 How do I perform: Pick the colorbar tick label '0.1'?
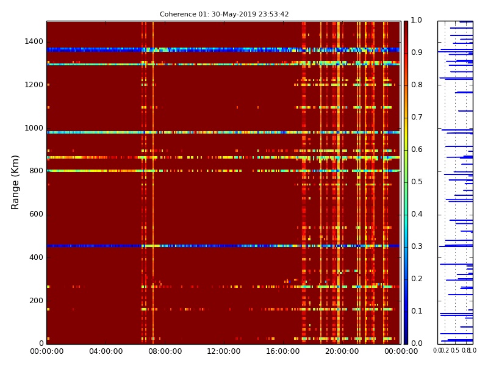[x=417, y=311]
